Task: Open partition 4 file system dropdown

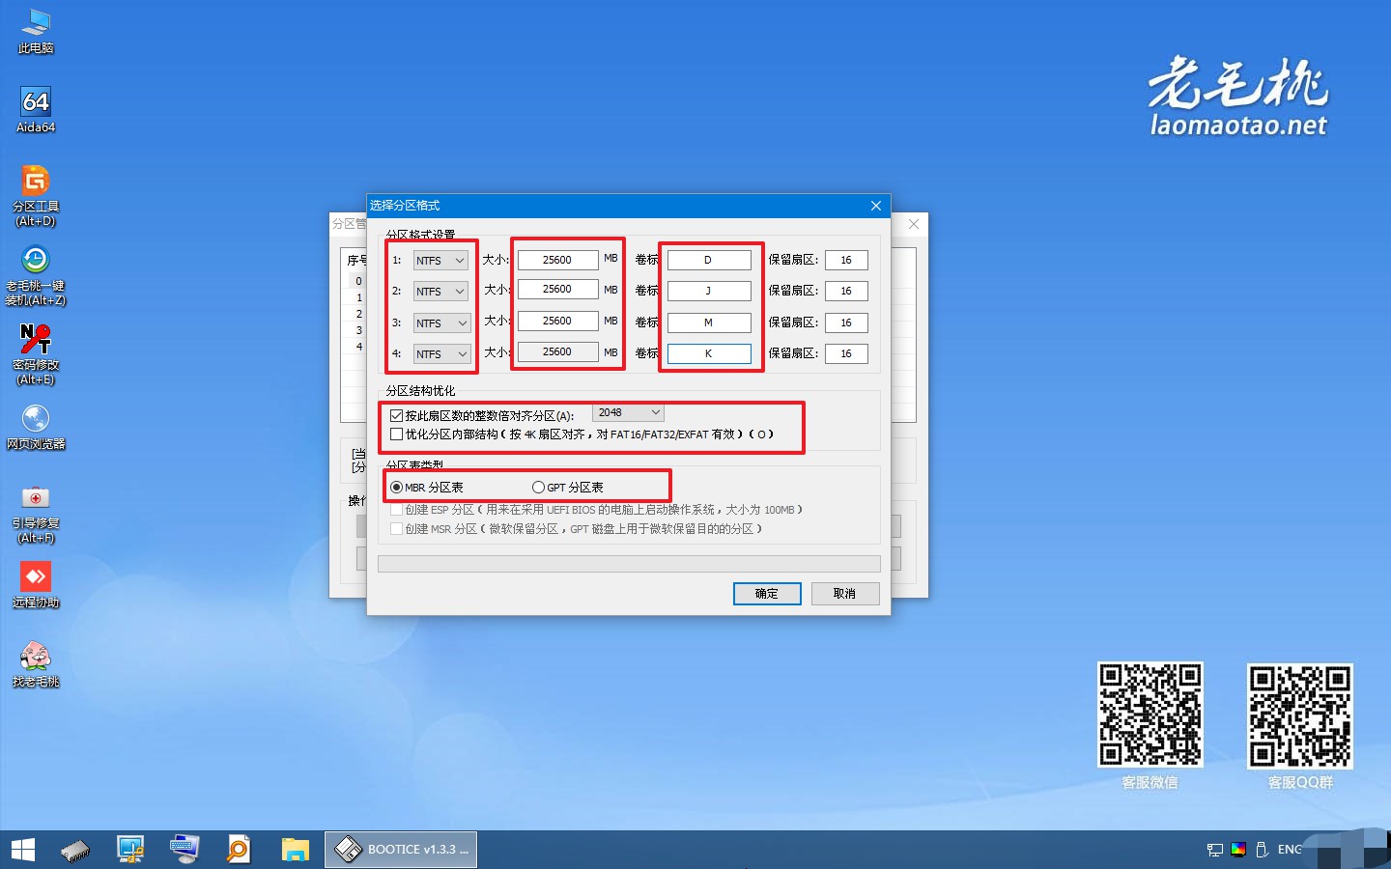Action: [x=441, y=354]
